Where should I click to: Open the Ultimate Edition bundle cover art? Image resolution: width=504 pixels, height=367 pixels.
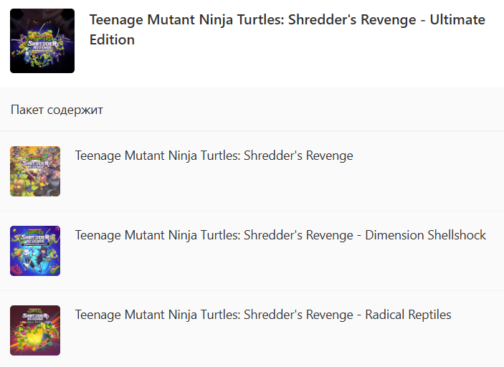tap(42, 41)
